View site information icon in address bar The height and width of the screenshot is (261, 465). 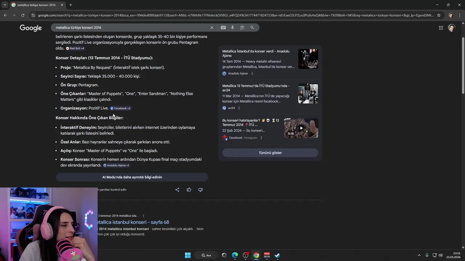point(33,15)
